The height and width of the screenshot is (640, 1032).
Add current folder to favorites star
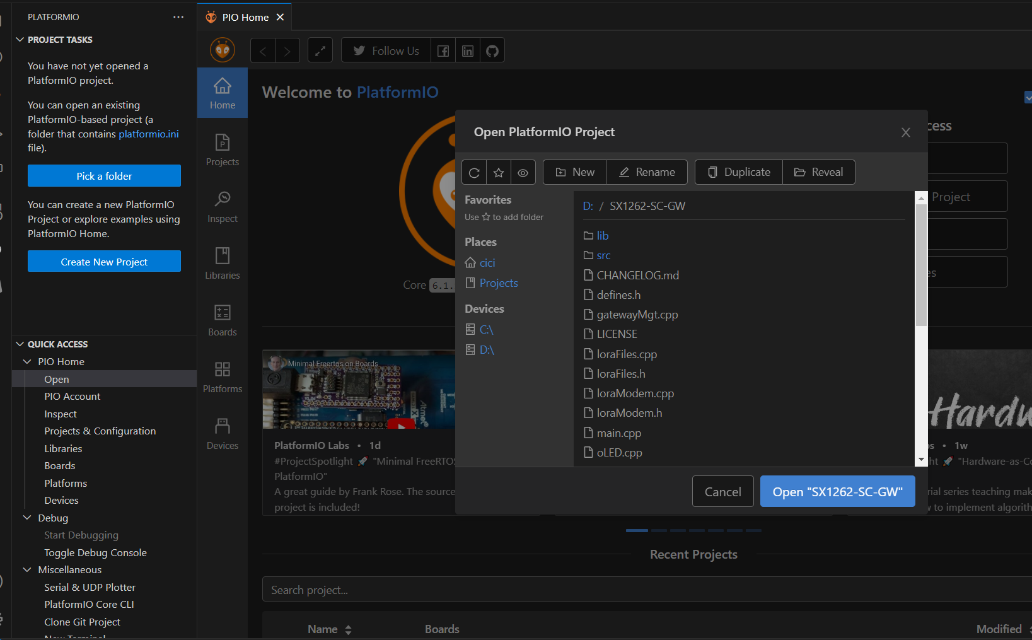coord(499,172)
